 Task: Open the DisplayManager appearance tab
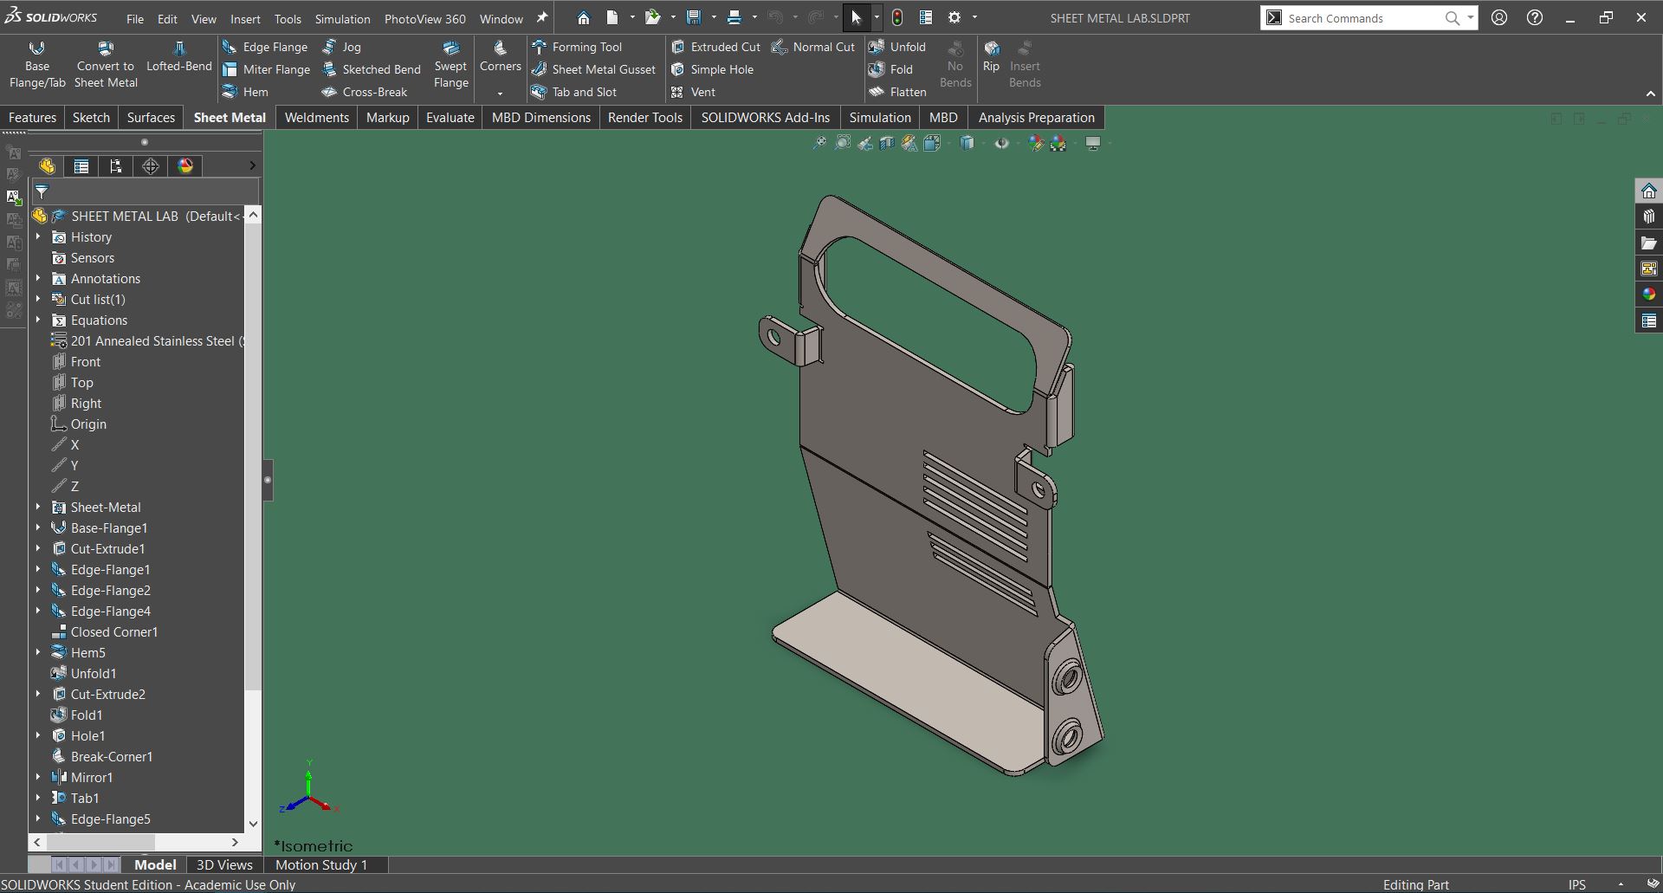(x=185, y=166)
